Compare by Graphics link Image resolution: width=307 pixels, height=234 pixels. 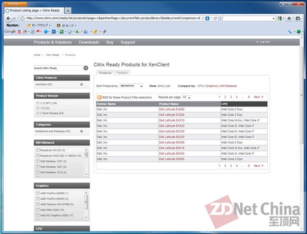coord(211,86)
